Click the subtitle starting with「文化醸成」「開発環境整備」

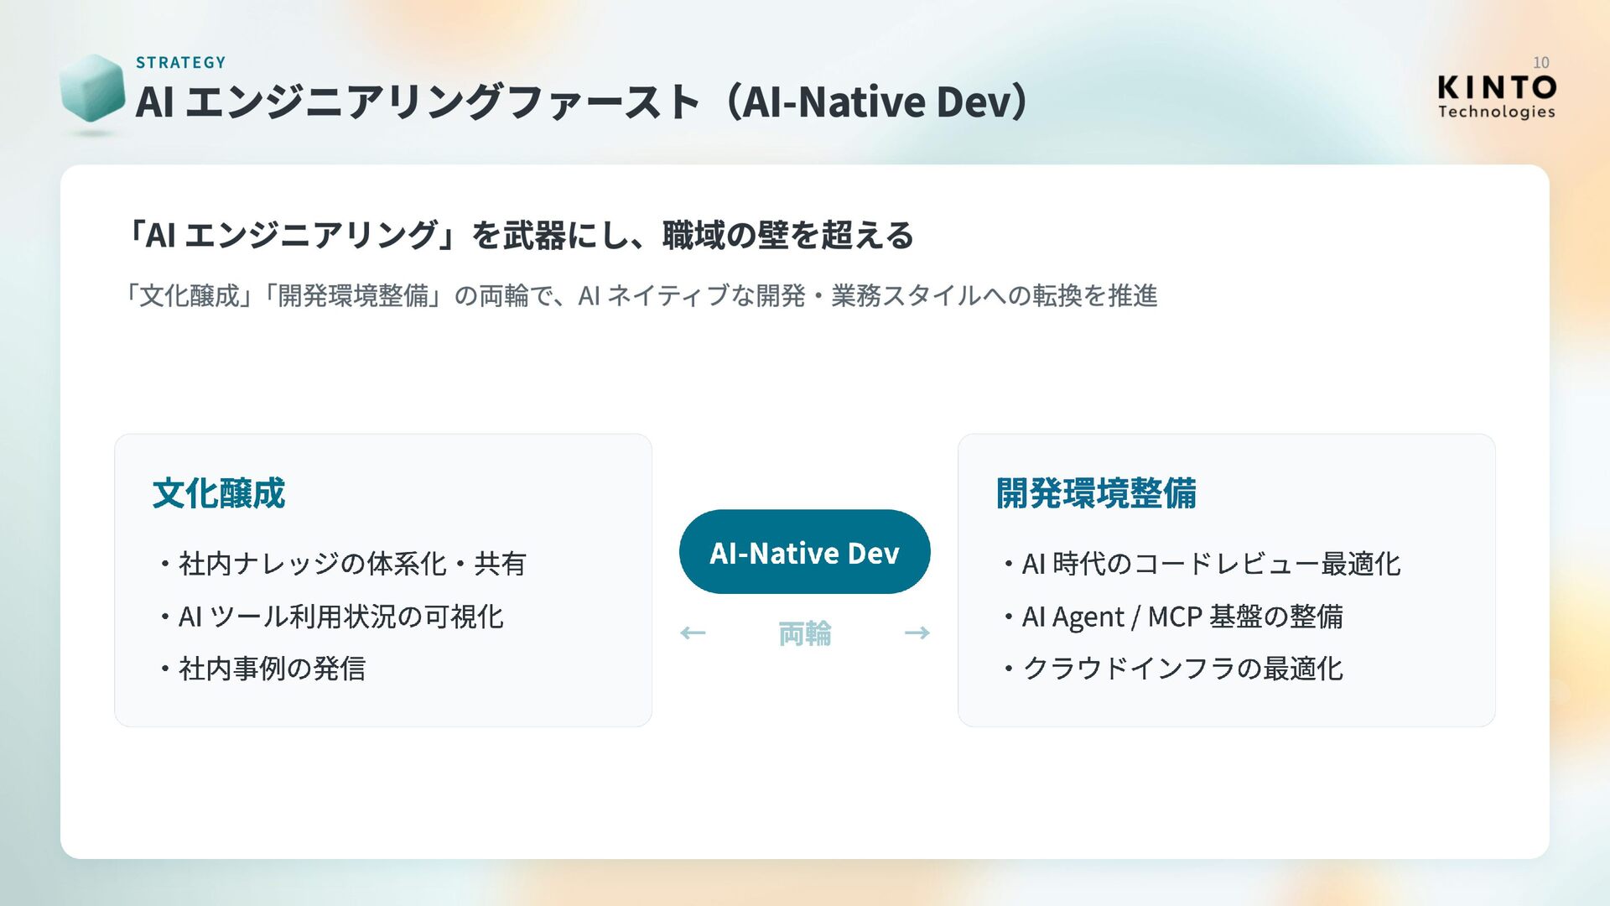(x=641, y=295)
